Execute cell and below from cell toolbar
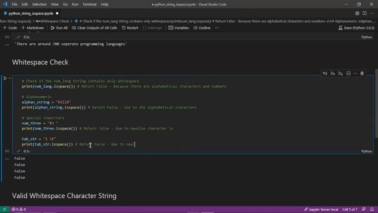378x213 pixels. coord(340,73)
